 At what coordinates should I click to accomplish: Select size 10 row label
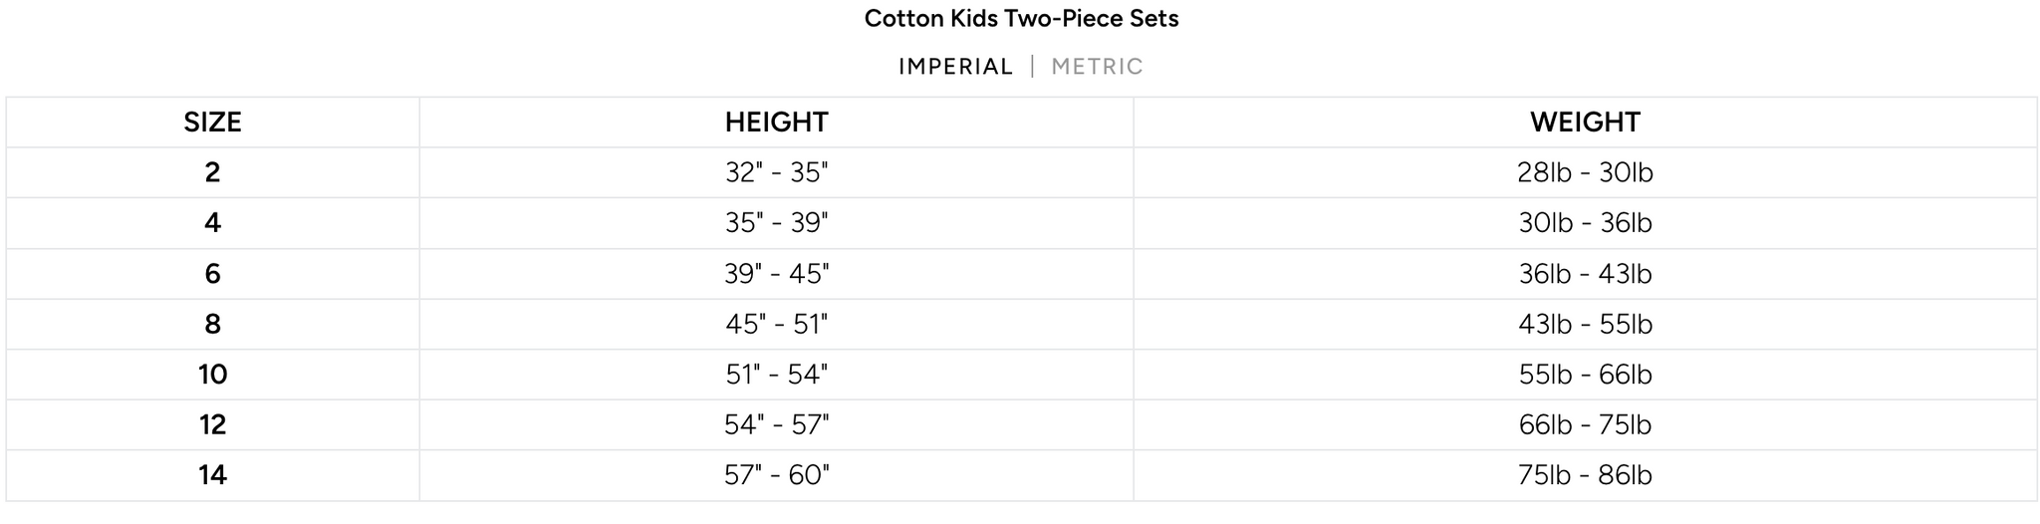pos(212,375)
